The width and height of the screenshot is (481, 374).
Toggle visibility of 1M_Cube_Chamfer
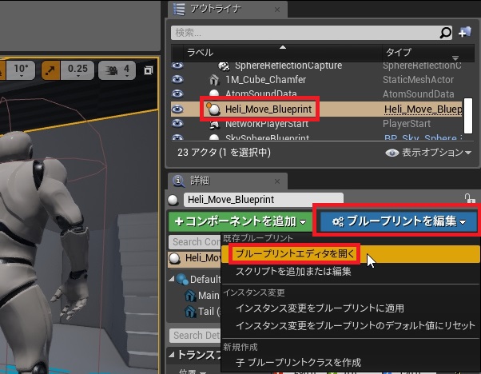click(177, 79)
